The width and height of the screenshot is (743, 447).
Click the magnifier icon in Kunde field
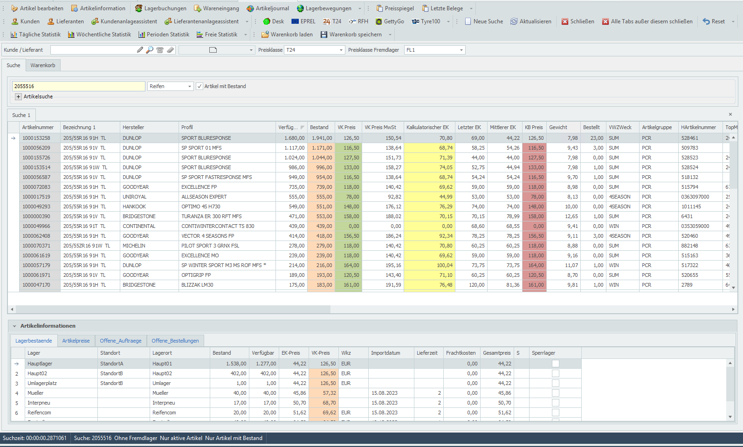(x=150, y=50)
